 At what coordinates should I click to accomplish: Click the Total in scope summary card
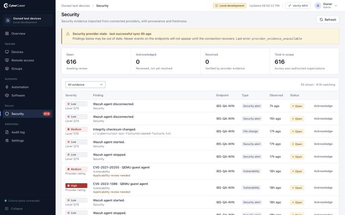click(304, 61)
